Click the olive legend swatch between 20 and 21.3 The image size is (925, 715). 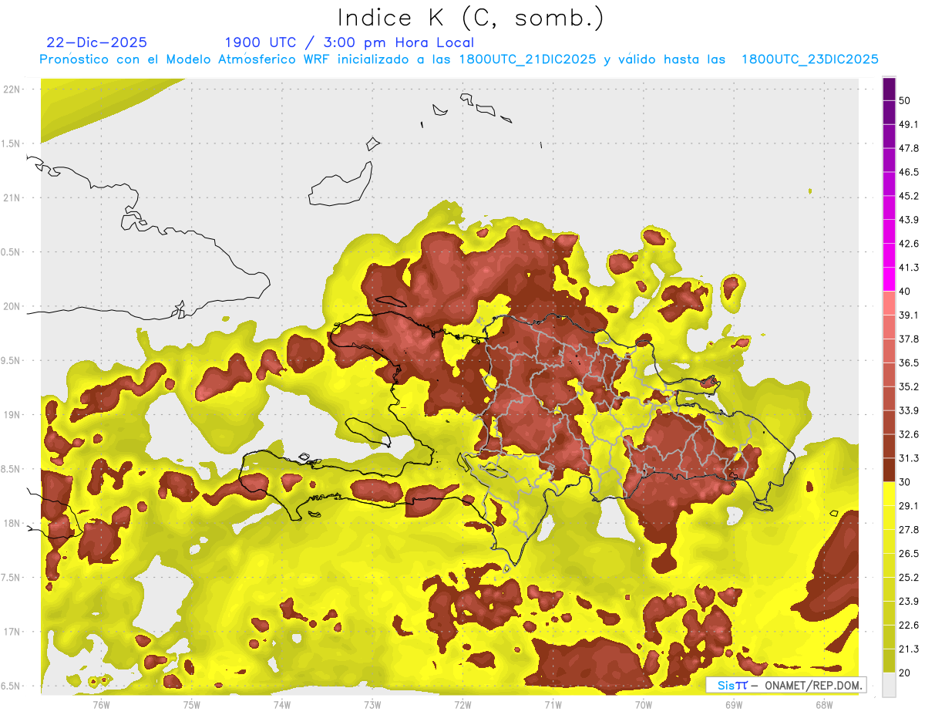tap(889, 660)
